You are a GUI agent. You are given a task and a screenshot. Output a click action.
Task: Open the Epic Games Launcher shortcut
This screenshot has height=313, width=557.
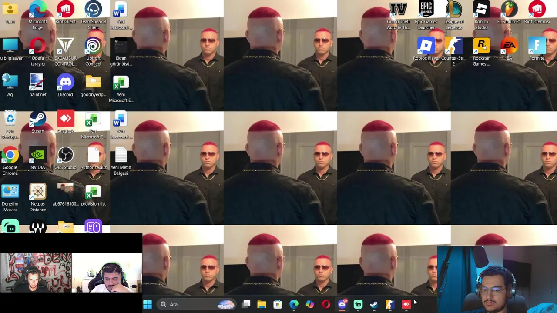(426, 16)
